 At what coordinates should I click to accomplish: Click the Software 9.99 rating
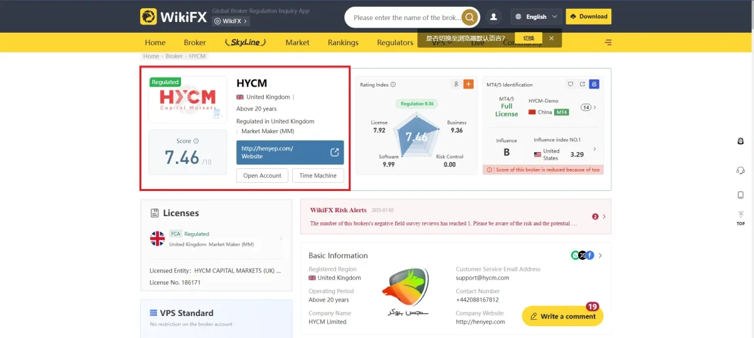(388, 161)
